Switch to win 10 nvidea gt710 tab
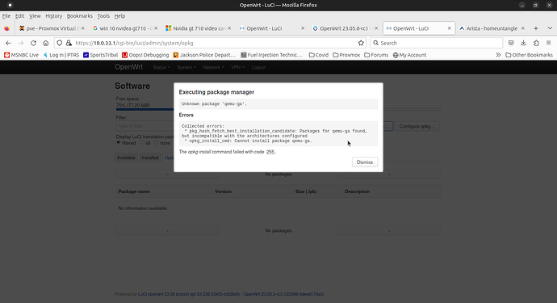 [x=124, y=28]
